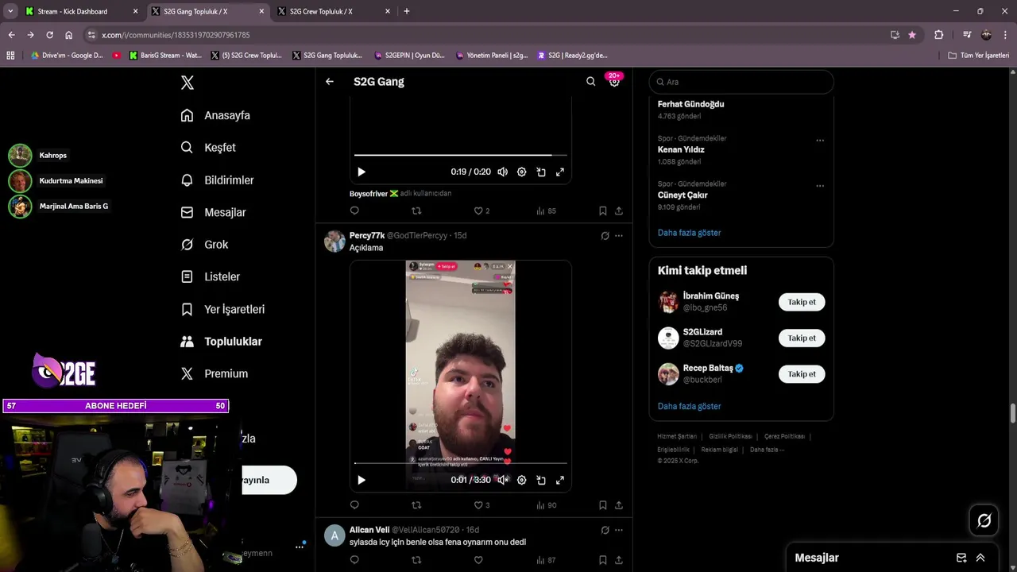This screenshot has height=572, width=1017.
Task: Fullscreen the 0:01 / 3:30 video
Action: tap(559, 480)
